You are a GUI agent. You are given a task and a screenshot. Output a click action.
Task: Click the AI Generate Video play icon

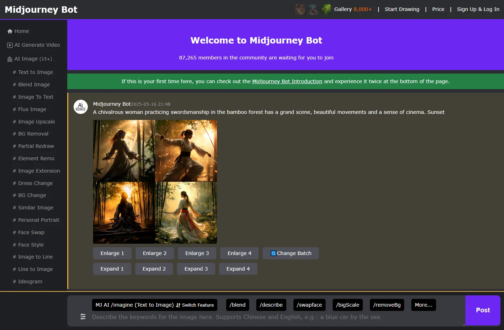(x=10, y=45)
